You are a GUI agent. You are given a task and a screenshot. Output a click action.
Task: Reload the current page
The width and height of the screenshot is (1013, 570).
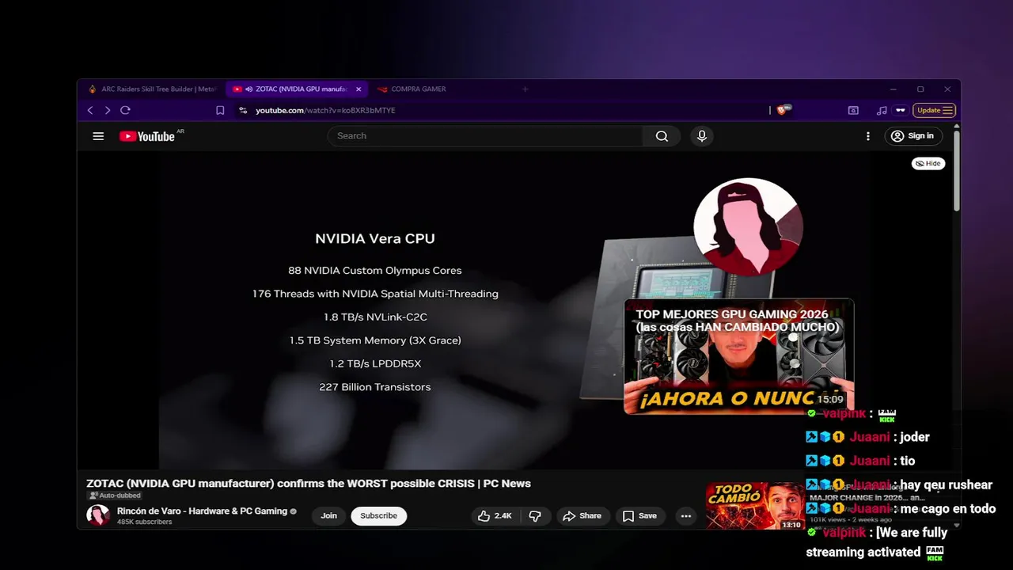coord(125,111)
